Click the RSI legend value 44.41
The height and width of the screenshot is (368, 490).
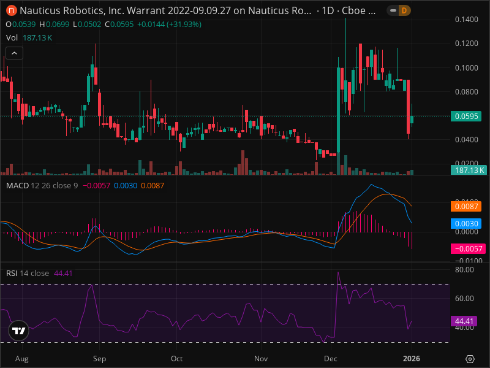point(63,273)
